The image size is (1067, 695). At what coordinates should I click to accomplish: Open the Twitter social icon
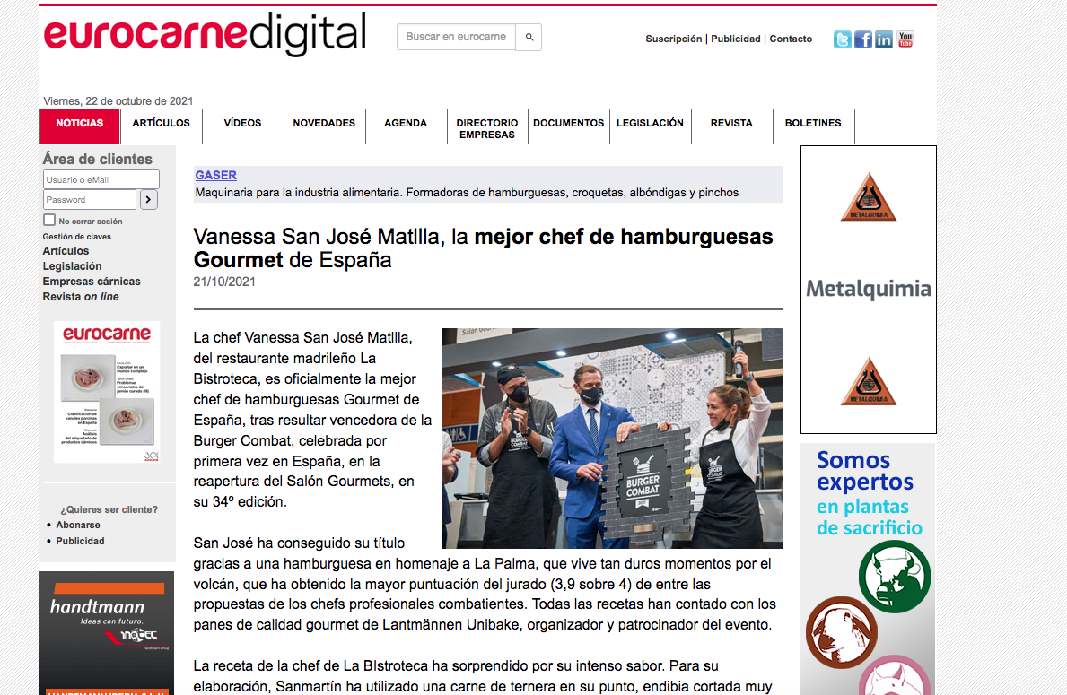pyautogui.click(x=843, y=39)
